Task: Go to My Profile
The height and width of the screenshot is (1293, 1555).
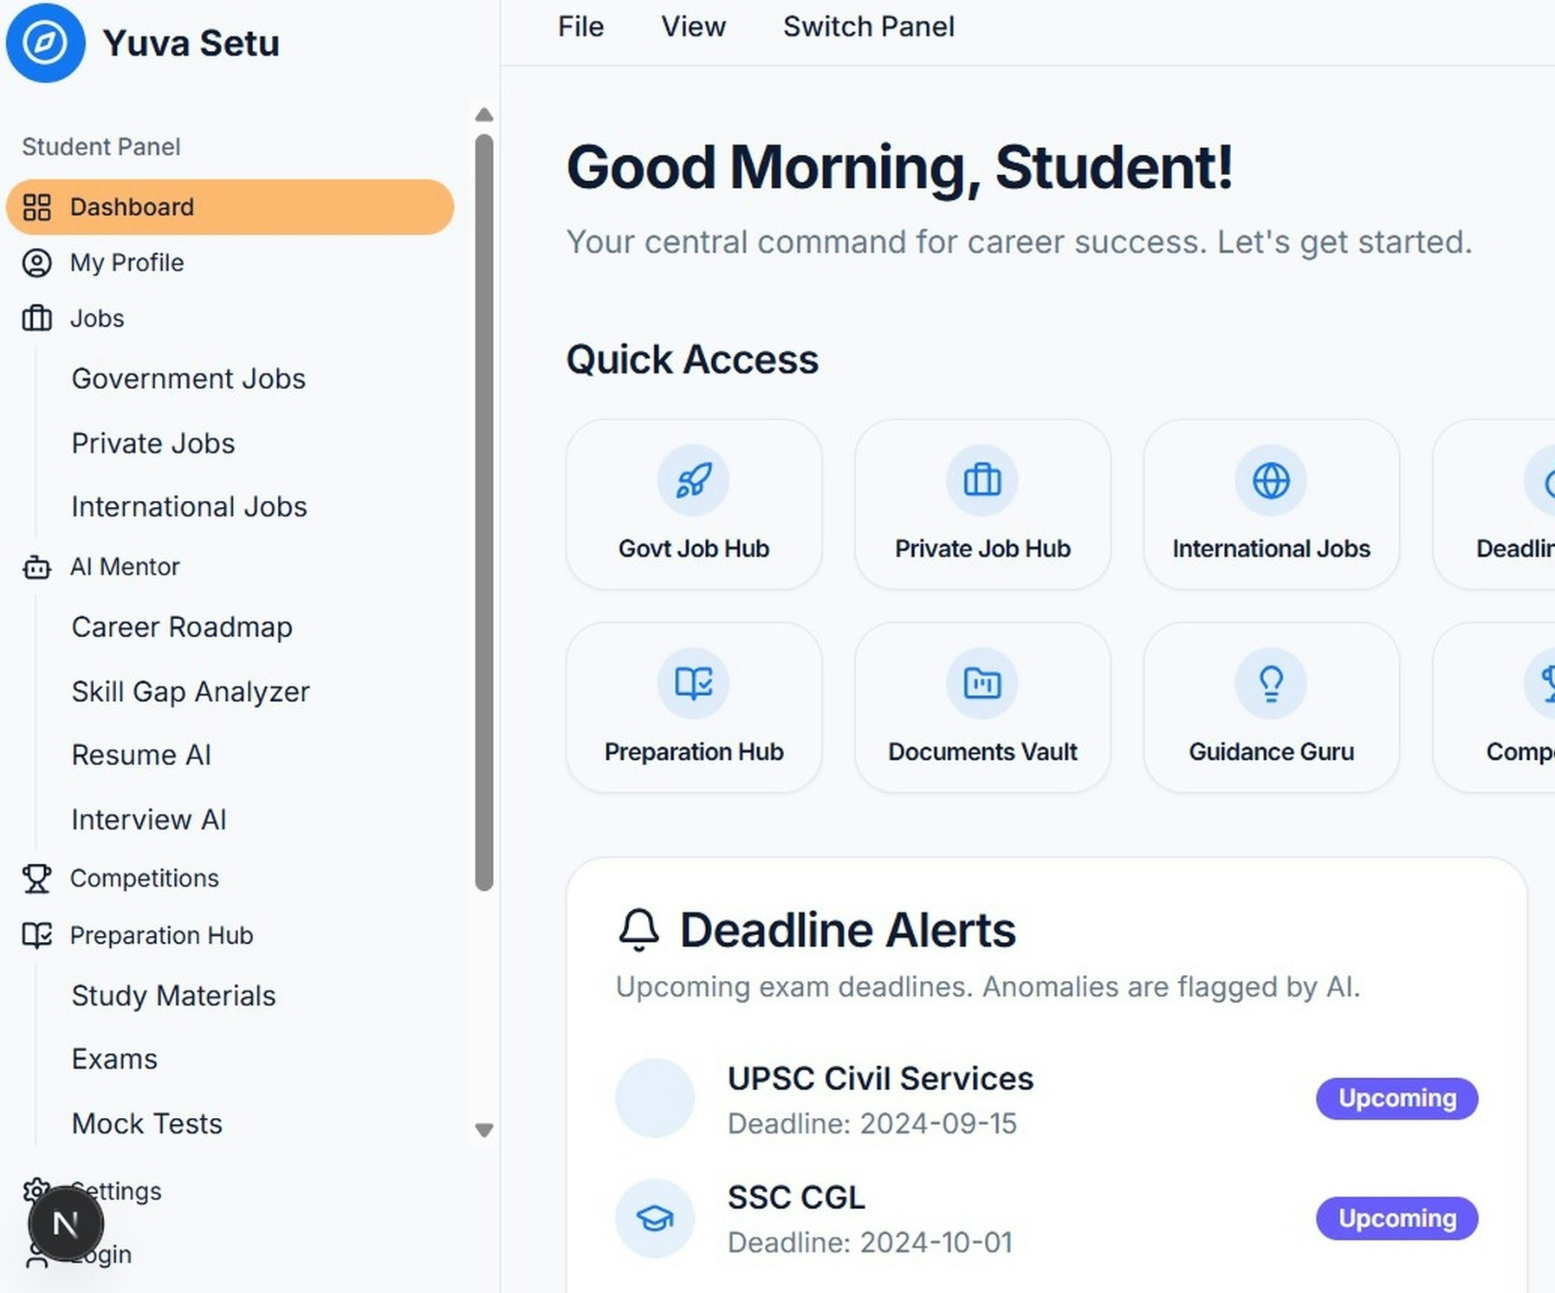Action: pos(126,262)
